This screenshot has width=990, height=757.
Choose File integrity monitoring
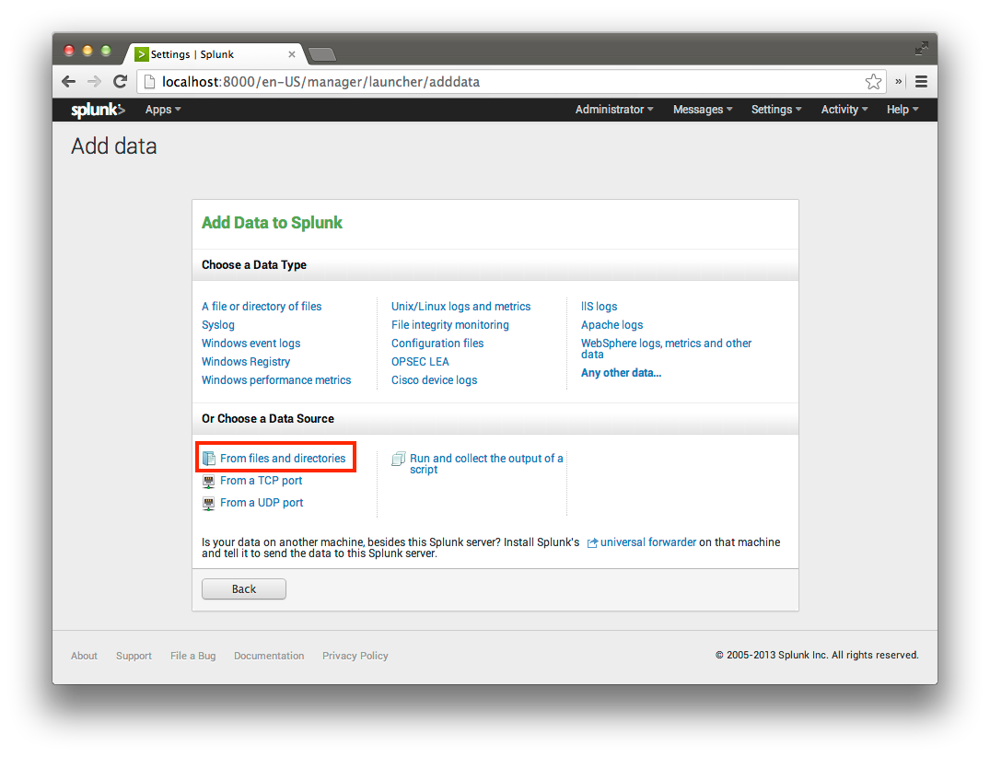(450, 324)
